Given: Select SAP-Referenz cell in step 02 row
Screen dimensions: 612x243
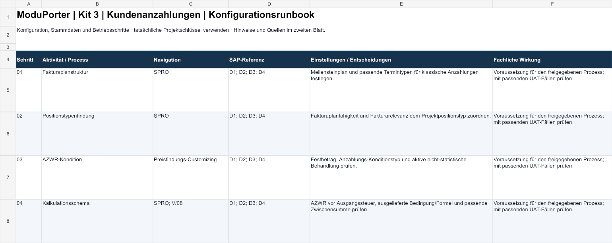Looking at the screenshot, I should [x=269, y=134].
